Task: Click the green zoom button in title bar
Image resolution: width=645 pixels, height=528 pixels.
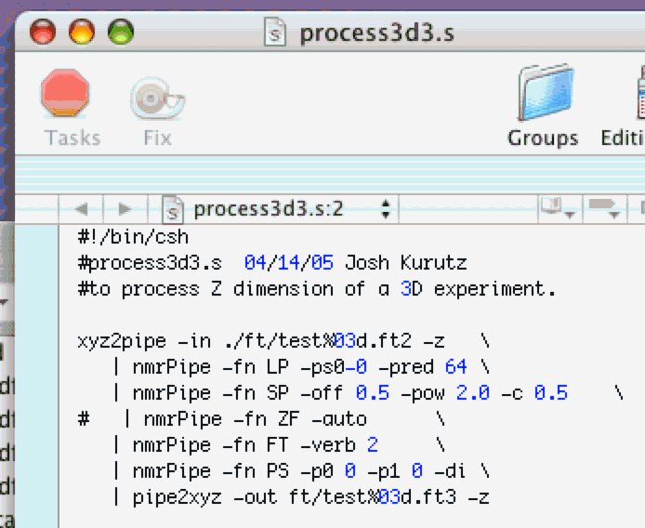Action: pos(121,33)
